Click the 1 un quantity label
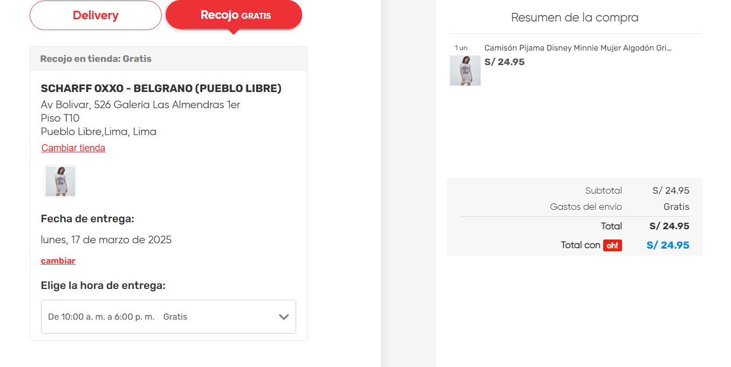731x367 pixels. 461,48
